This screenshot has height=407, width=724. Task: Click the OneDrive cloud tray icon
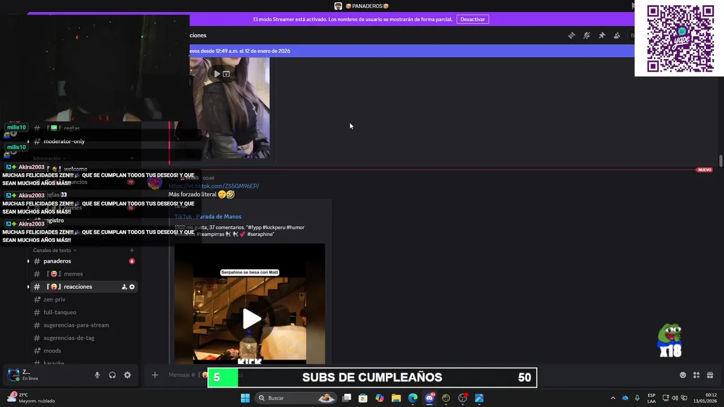point(625,398)
